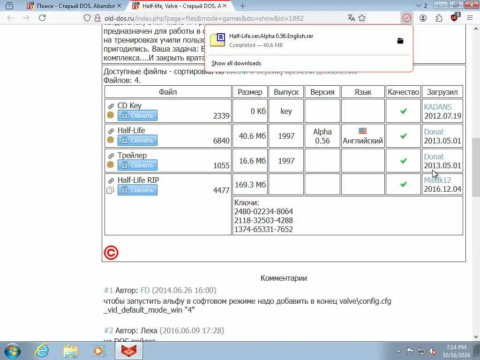Open uploader KADANS profile link

coord(438,107)
